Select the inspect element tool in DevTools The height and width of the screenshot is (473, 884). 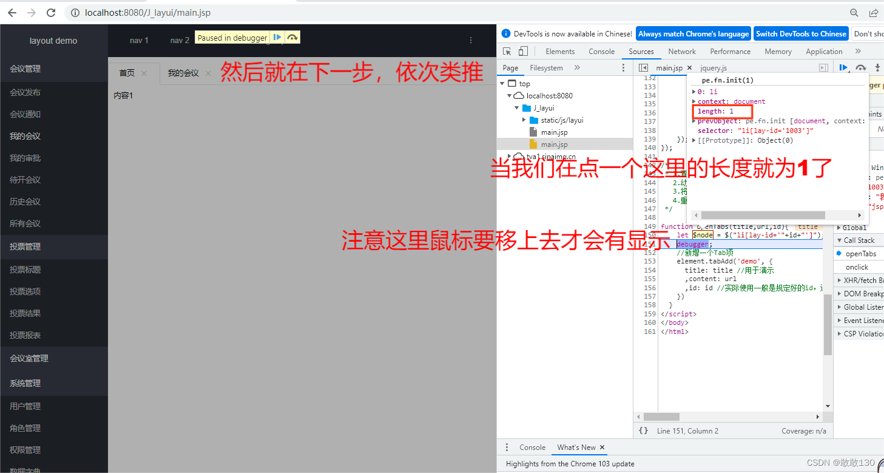(x=507, y=52)
